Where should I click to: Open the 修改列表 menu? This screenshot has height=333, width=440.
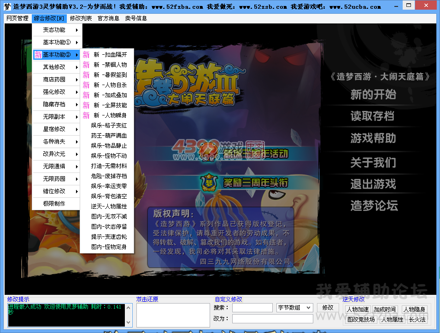pos(81,18)
